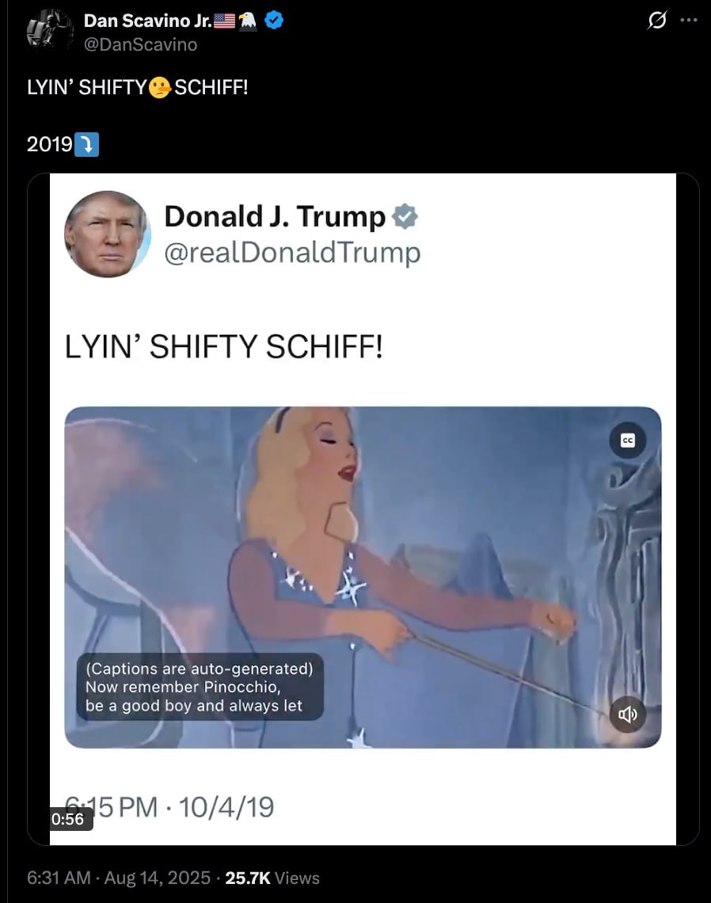
Task: Open the Dan Scavino Jr. display name link
Action: (148, 21)
